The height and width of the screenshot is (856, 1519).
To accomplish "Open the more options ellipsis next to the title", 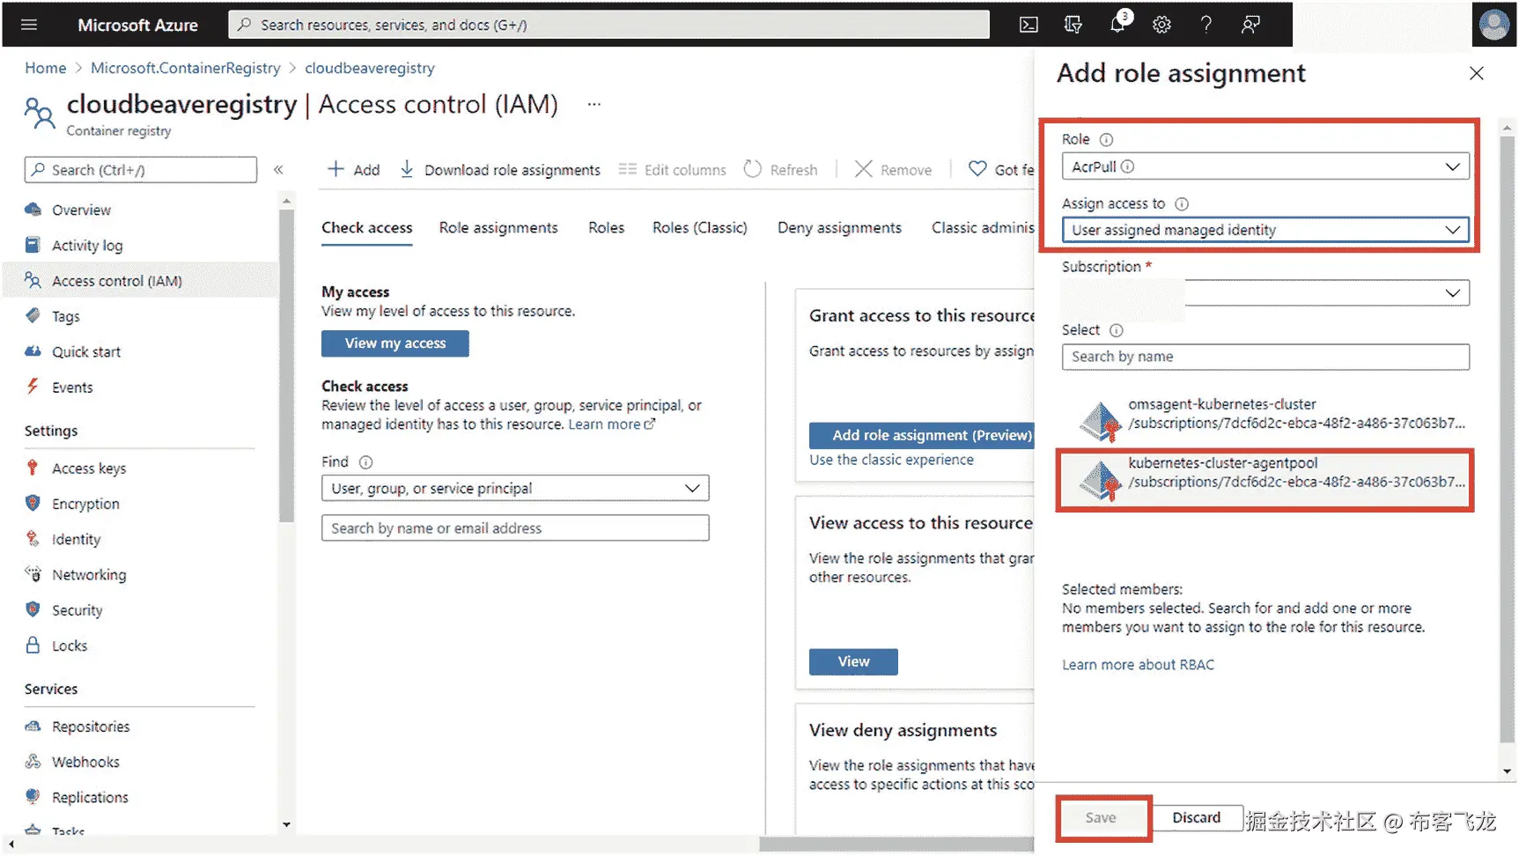I will point(594,105).
